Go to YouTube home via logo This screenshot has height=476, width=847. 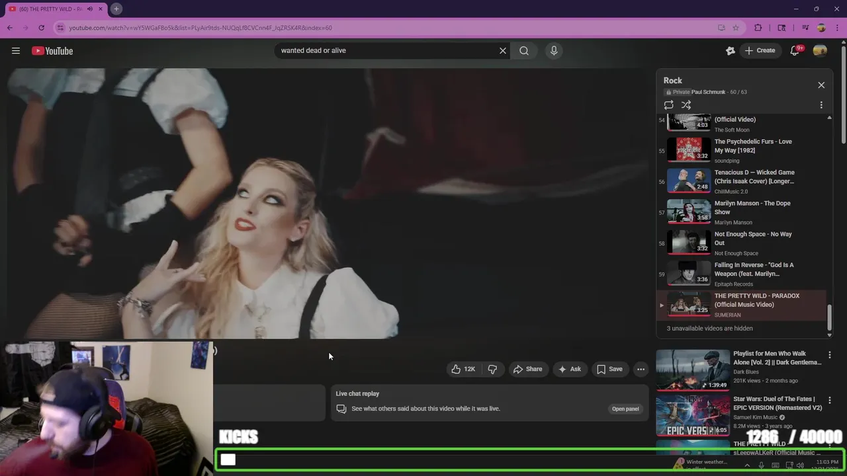pyautogui.click(x=52, y=51)
